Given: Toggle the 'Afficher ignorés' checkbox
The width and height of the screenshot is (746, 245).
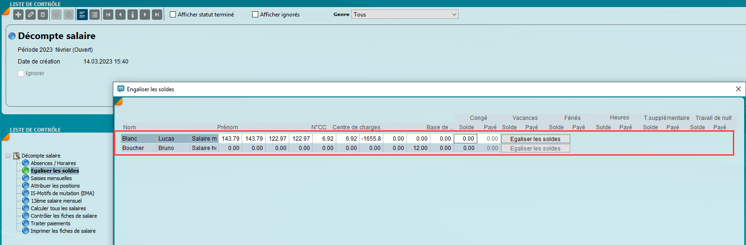Looking at the screenshot, I should click(255, 15).
